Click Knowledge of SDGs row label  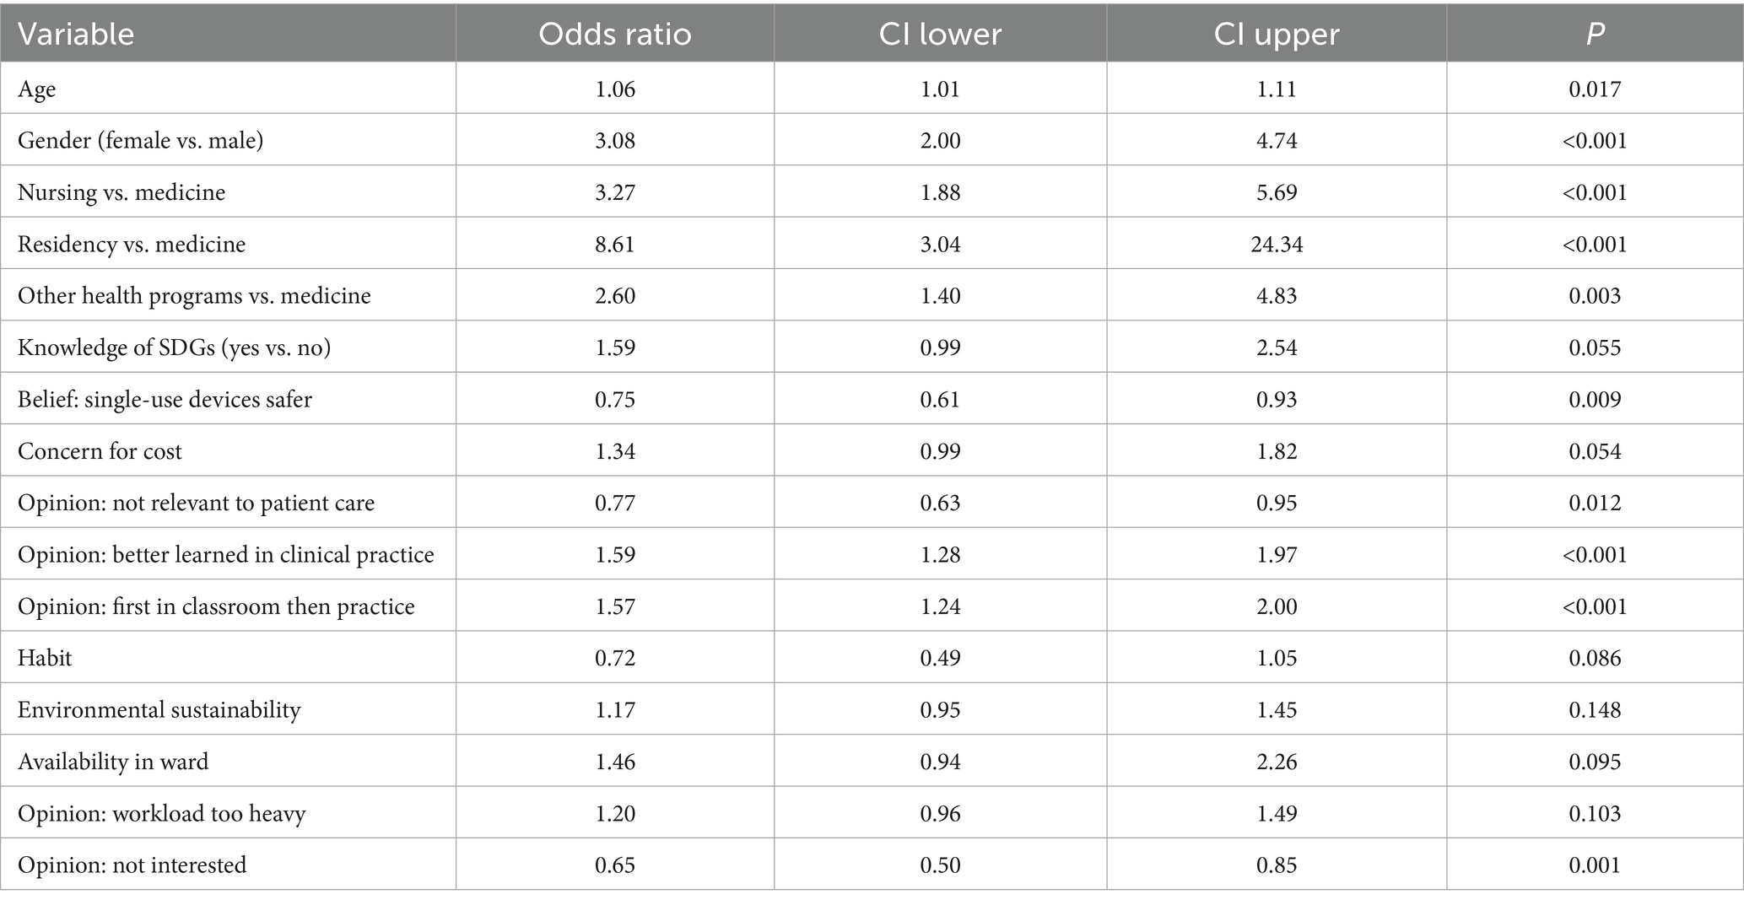click(x=174, y=347)
